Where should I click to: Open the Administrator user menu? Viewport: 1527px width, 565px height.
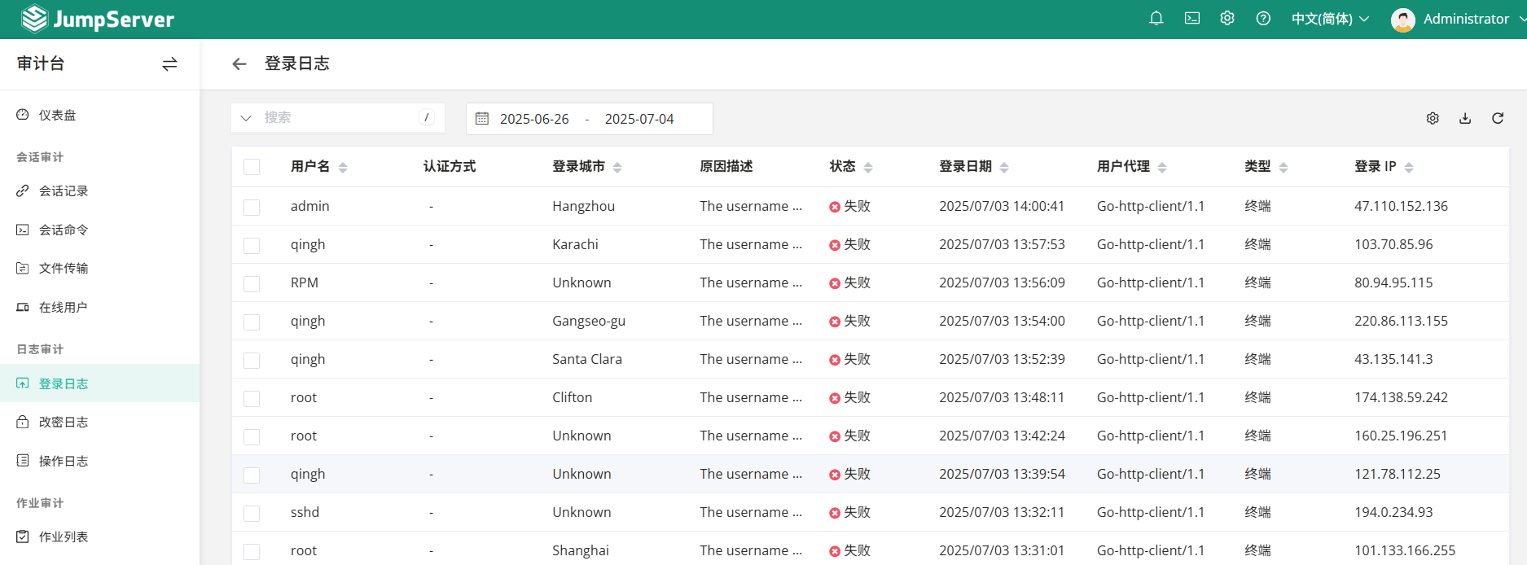coord(1457,19)
